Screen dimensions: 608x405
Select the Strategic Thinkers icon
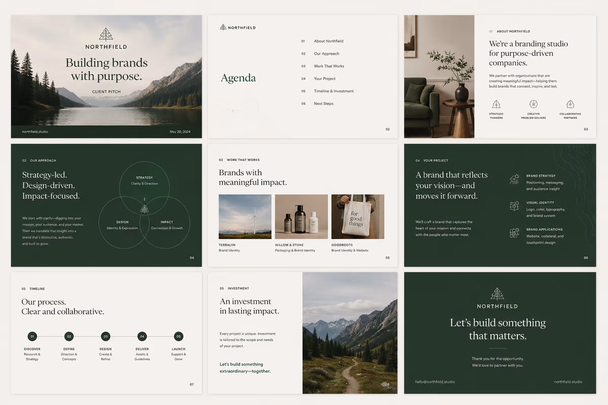[496, 104]
